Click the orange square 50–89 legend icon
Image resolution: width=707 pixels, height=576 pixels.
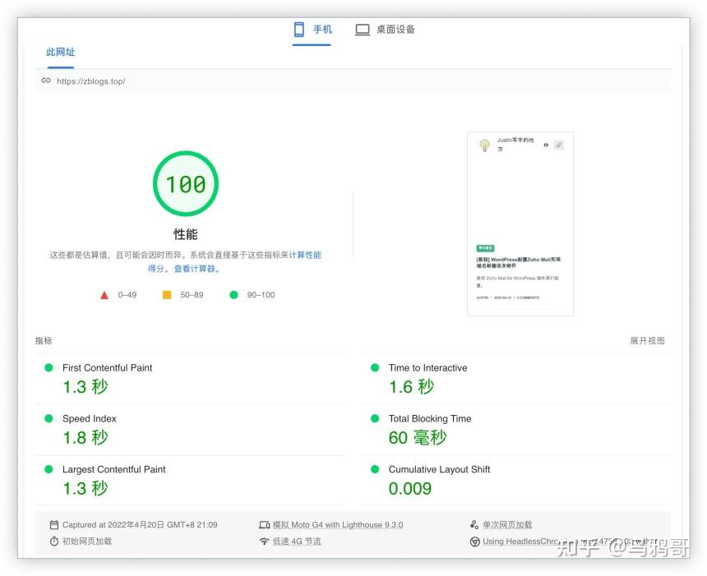[x=167, y=295]
